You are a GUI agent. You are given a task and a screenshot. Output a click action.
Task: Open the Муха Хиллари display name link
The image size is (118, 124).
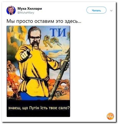[30, 9]
